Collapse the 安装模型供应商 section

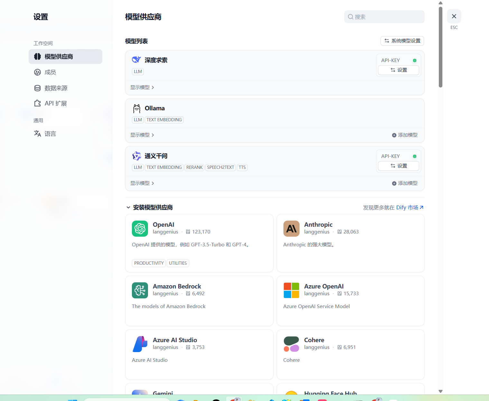click(x=128, y=207)
